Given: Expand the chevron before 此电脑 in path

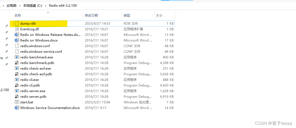Looking at the screenshot, I should pos(4,6).
